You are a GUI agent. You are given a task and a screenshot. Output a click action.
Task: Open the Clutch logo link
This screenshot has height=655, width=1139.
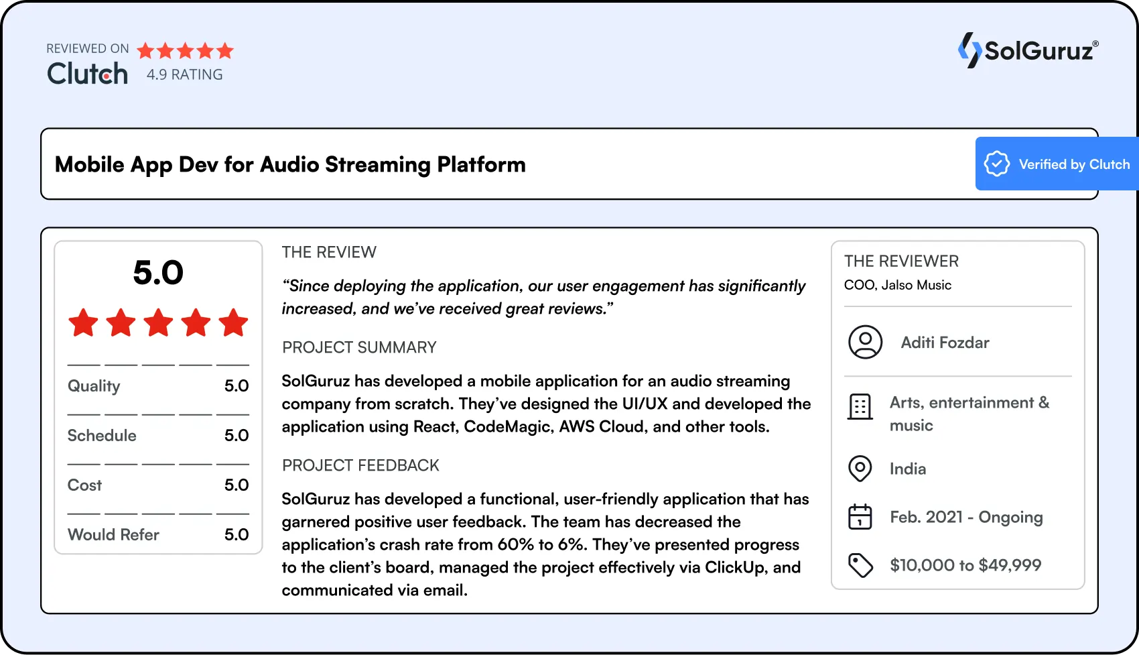[87, 72]
